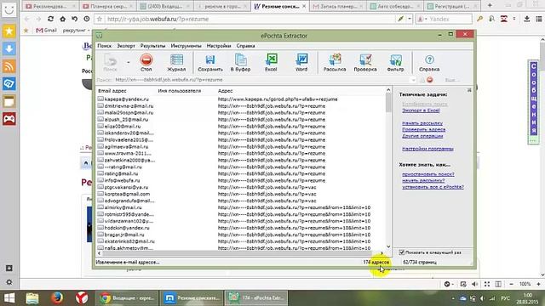Screen dimensions: 545x306
Task: Open the начать рассылку? help link
Action: pyautogui.click(x=423, y=180)
